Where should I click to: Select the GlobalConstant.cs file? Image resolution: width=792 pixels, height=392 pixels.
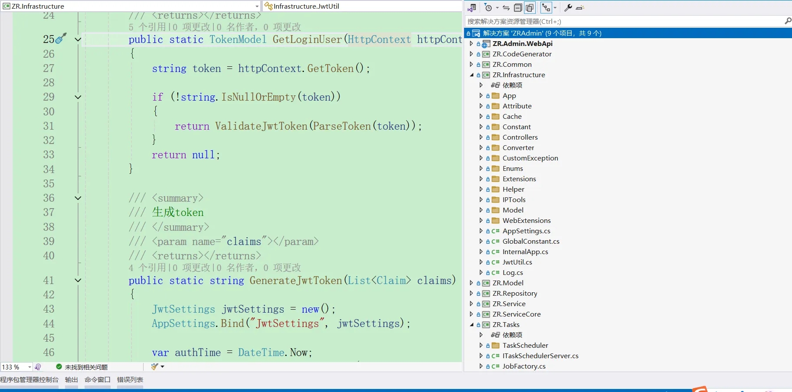click(x=531, y=241)
